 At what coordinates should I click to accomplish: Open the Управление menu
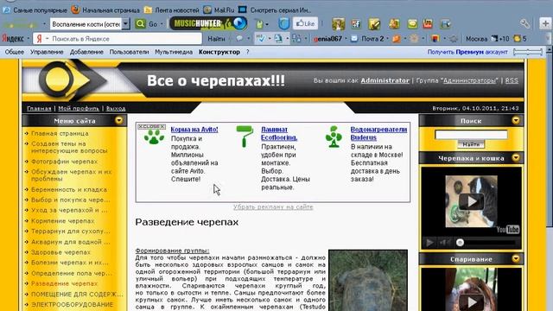[x=47, y=52]
